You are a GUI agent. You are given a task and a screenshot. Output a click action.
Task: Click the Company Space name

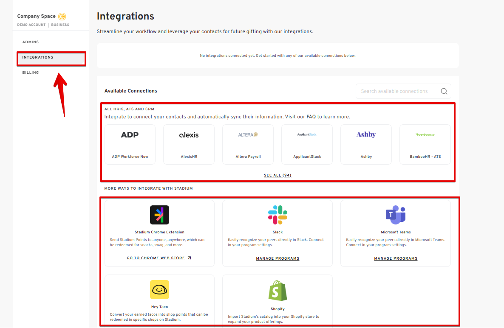36,17
